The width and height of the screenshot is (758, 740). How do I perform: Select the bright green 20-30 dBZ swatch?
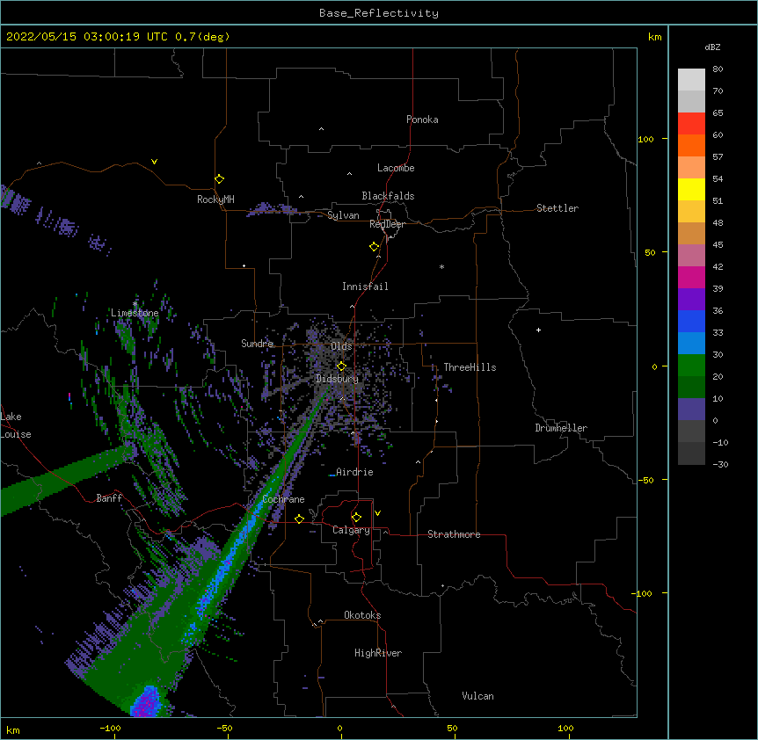pos(691,366)
